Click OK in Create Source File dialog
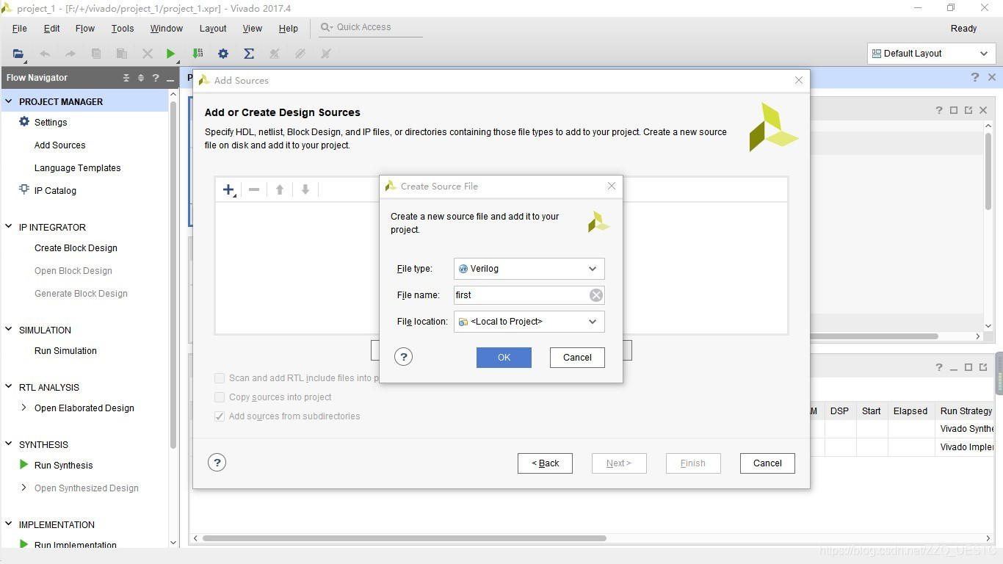This screenshot has height=564, width=1003. [x=504, y=358]
